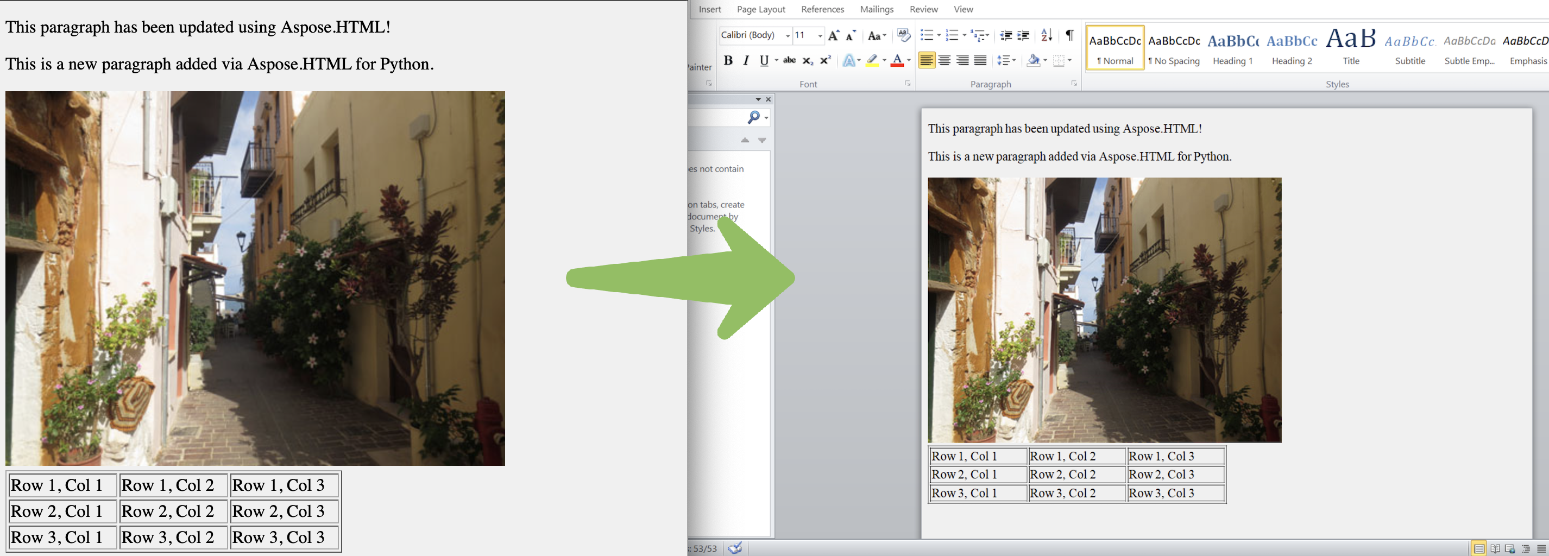Switch to the References tab

pyautogui.click(x=822, y=9)
